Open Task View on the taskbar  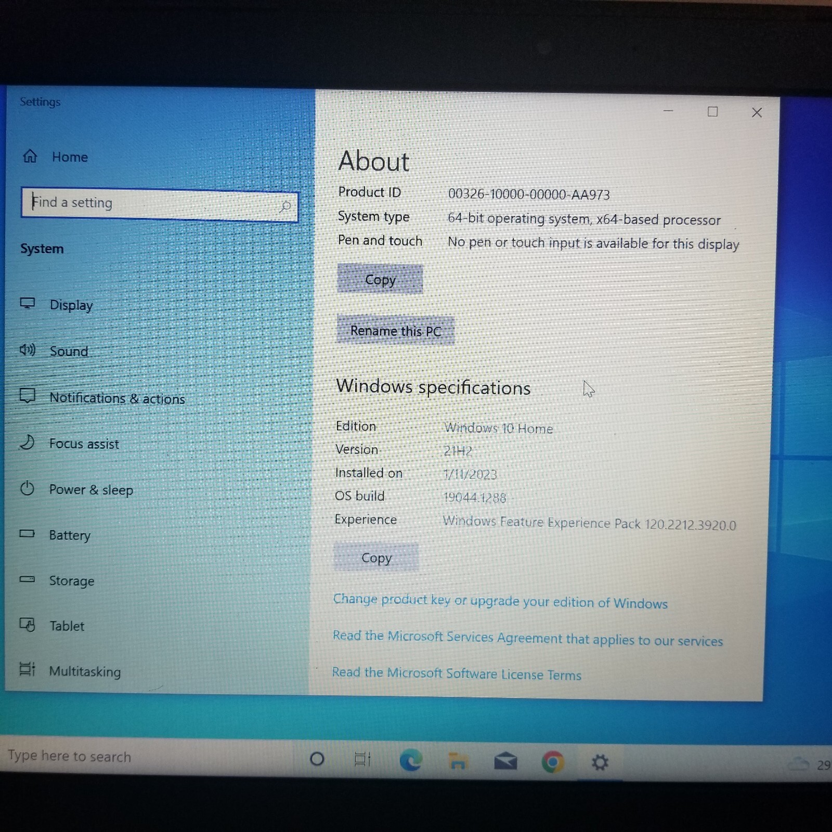[x=362, y=760]
